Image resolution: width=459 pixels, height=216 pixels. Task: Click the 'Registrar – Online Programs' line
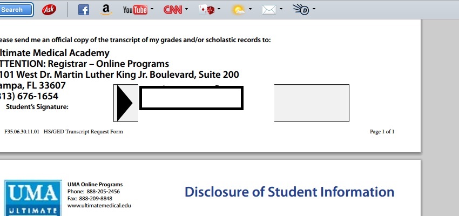click(x=109, y=64)
